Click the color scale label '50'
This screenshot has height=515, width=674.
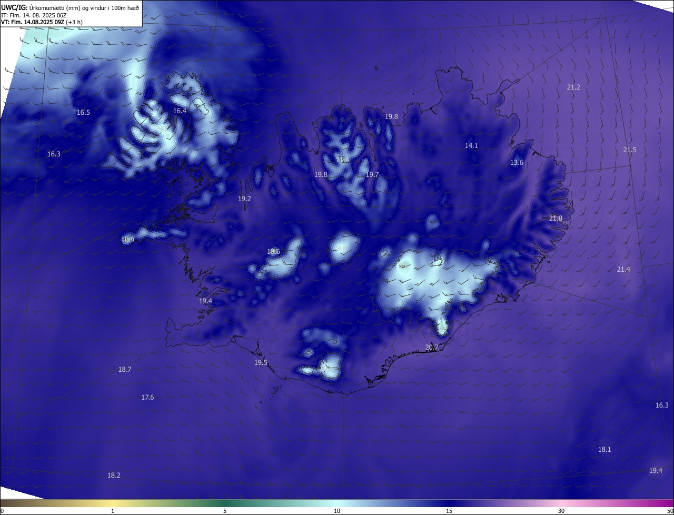click(x=670, y=511)
